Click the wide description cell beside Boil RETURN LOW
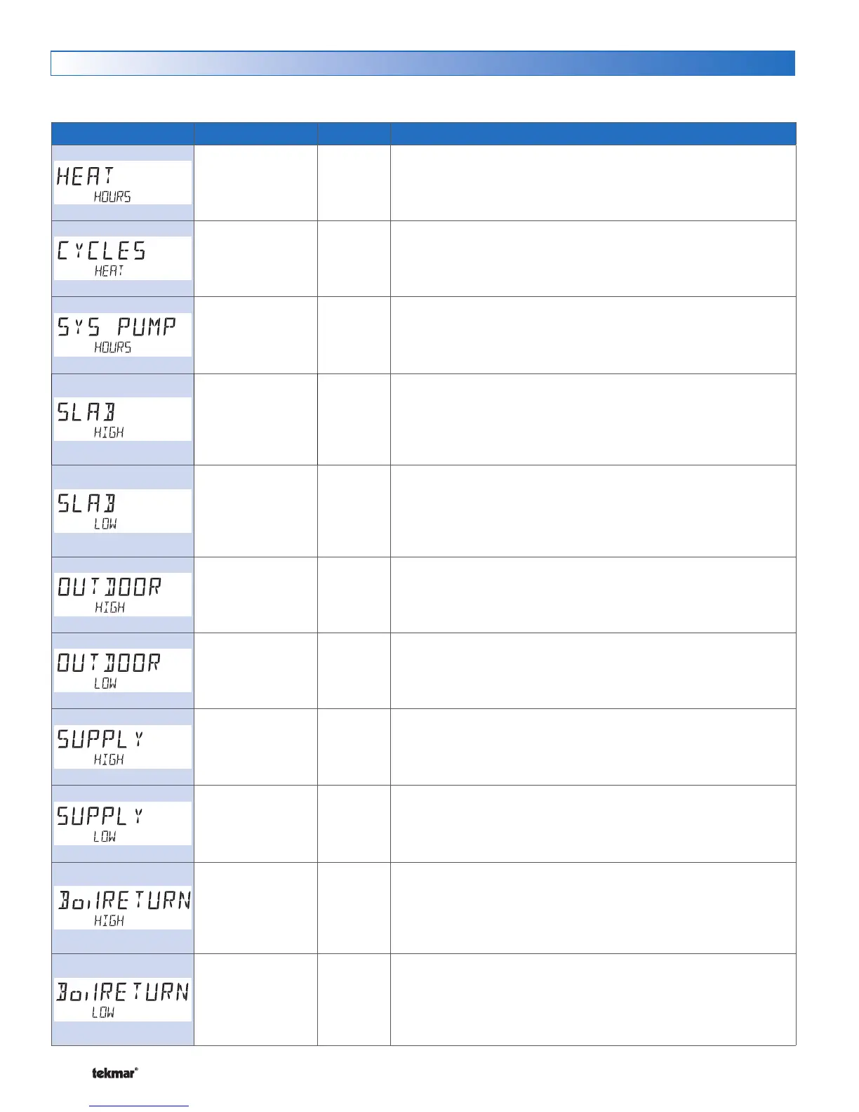 (x=593, y=1000)
